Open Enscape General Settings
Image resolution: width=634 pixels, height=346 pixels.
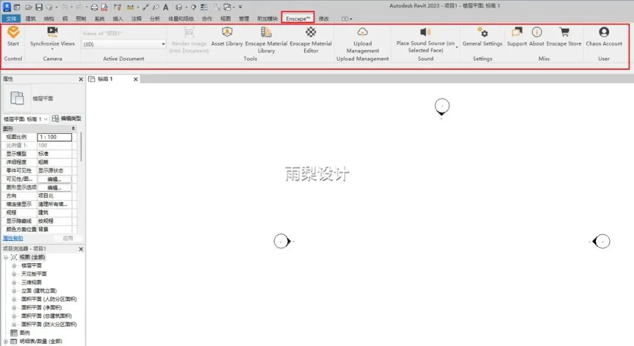pyautogui.click(x=483, y=37)
